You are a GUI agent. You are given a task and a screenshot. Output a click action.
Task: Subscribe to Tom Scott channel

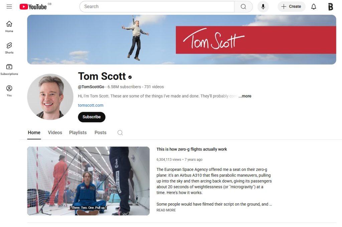point(92,117)
